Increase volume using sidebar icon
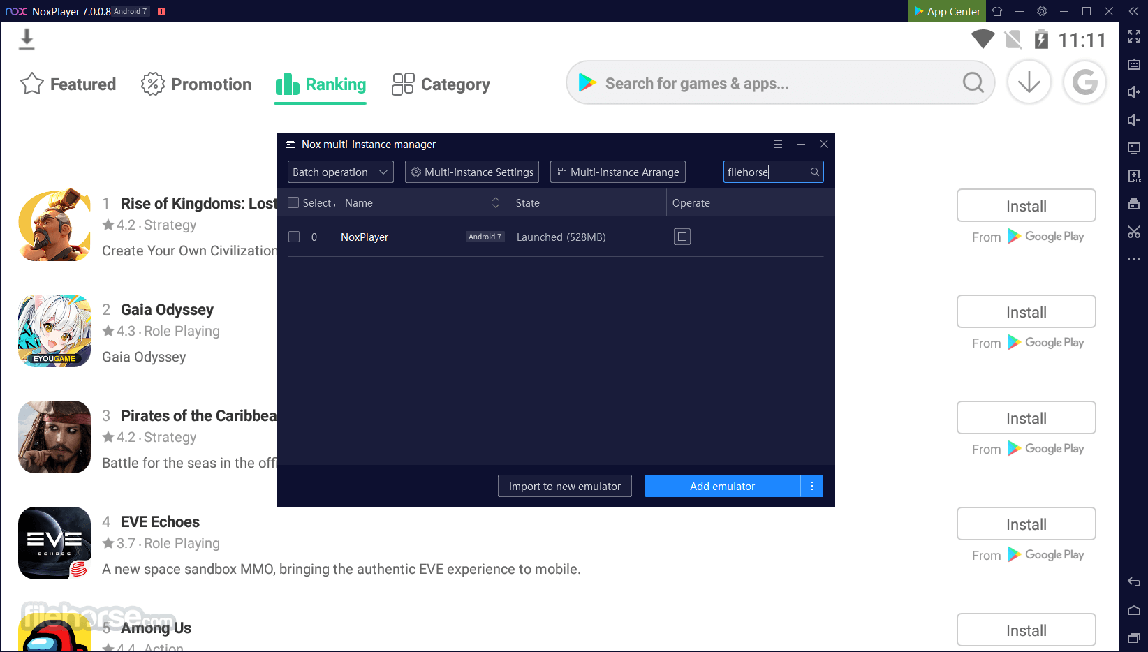The width and height of the screenshot is (1148, 652). click(x=1134, y=92)
